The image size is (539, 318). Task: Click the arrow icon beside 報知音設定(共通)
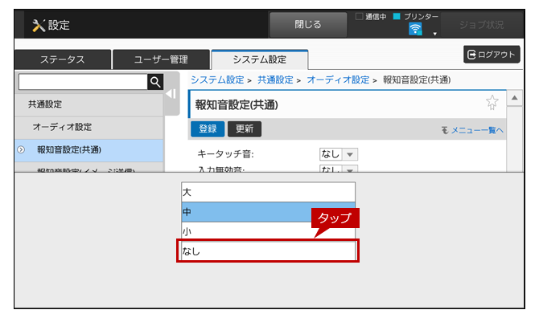(21, 150)
